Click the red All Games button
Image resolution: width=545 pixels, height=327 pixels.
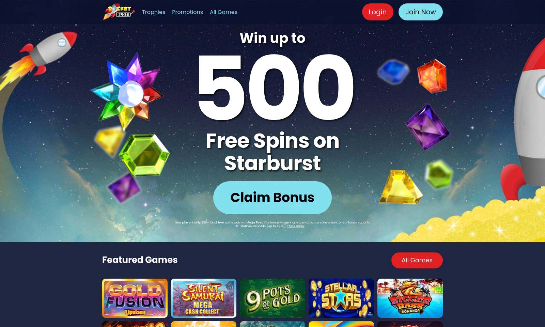pyautogui.click(x=417, y=260)
